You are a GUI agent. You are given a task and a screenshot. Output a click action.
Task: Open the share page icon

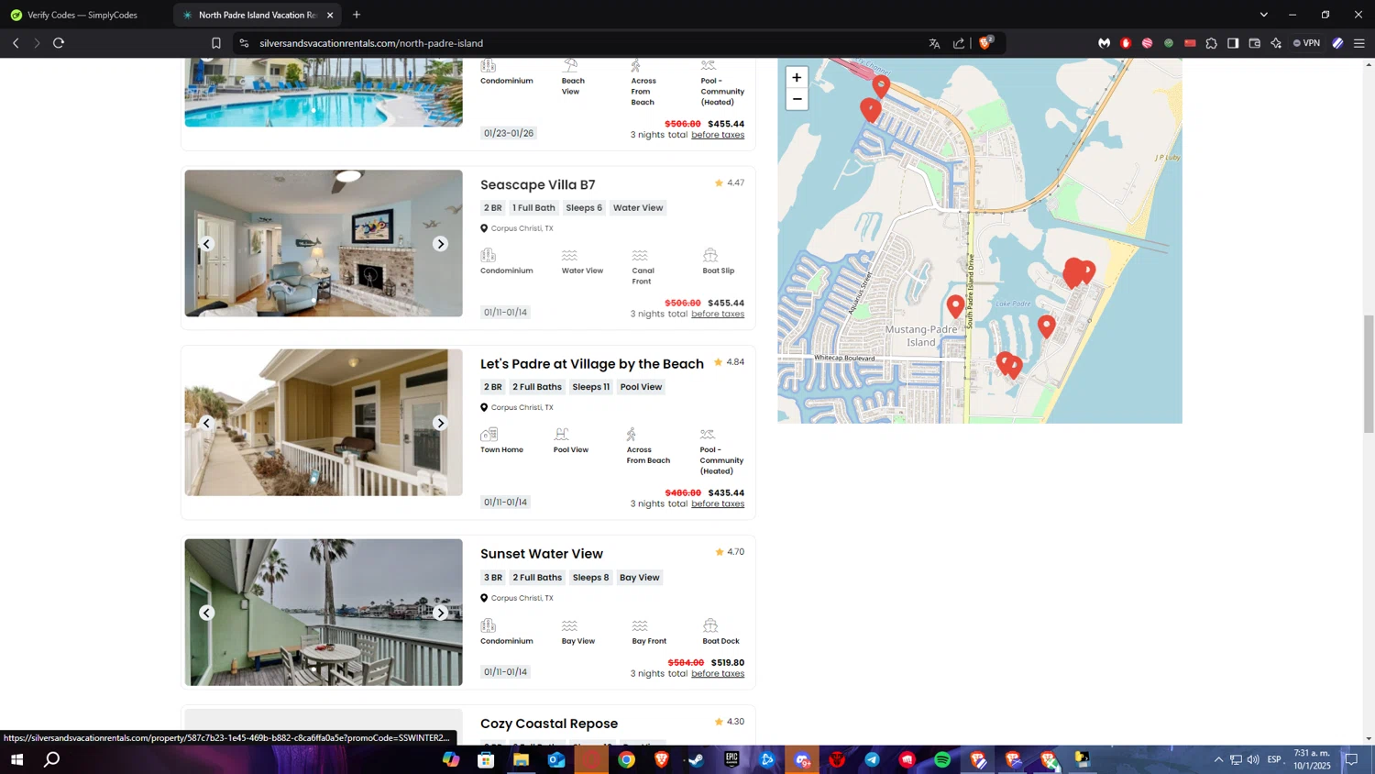[959, 43]
